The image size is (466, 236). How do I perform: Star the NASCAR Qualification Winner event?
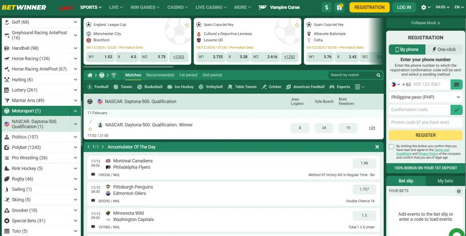tap(90, 129)
